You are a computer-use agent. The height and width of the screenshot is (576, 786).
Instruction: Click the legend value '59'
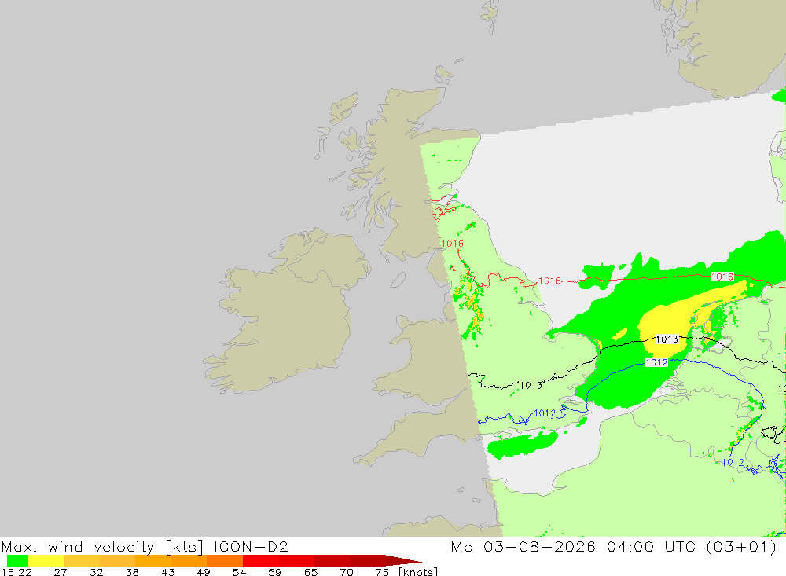click(x=274, y=572)
